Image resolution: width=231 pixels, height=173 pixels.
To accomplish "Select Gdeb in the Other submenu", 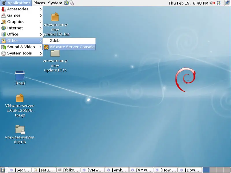I will pos(69,41).
